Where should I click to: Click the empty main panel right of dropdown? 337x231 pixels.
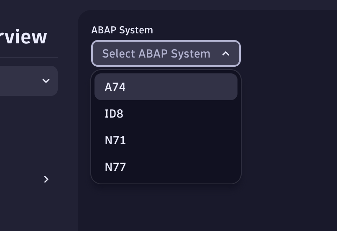pyautogui.click(x=288, y=104)
